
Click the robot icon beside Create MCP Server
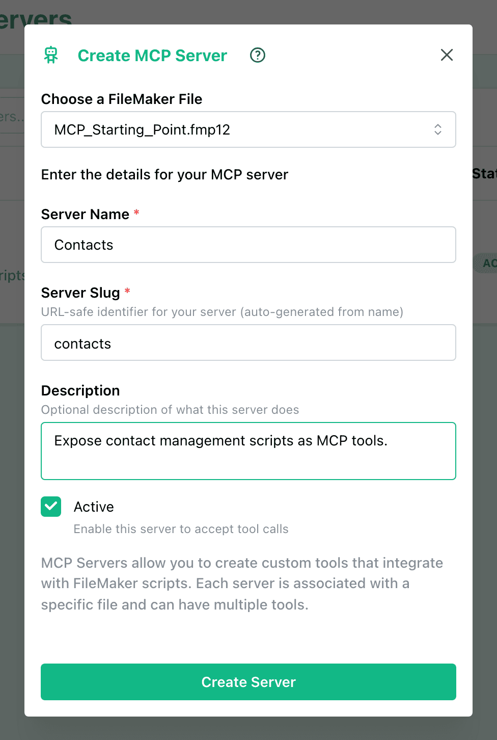51,55
